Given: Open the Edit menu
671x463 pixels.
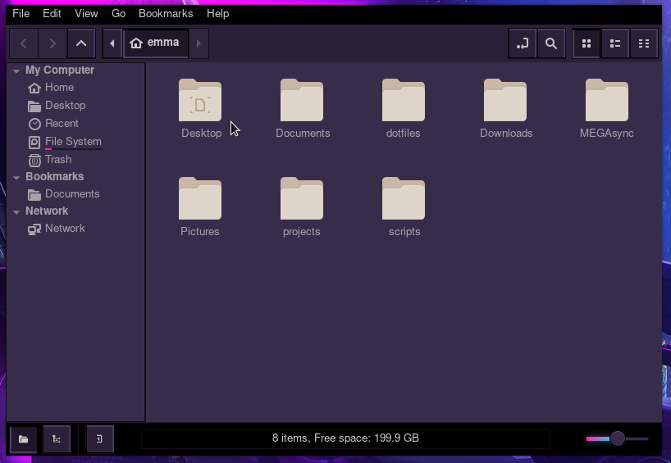Looking at the screenshot, I should 52,14.
